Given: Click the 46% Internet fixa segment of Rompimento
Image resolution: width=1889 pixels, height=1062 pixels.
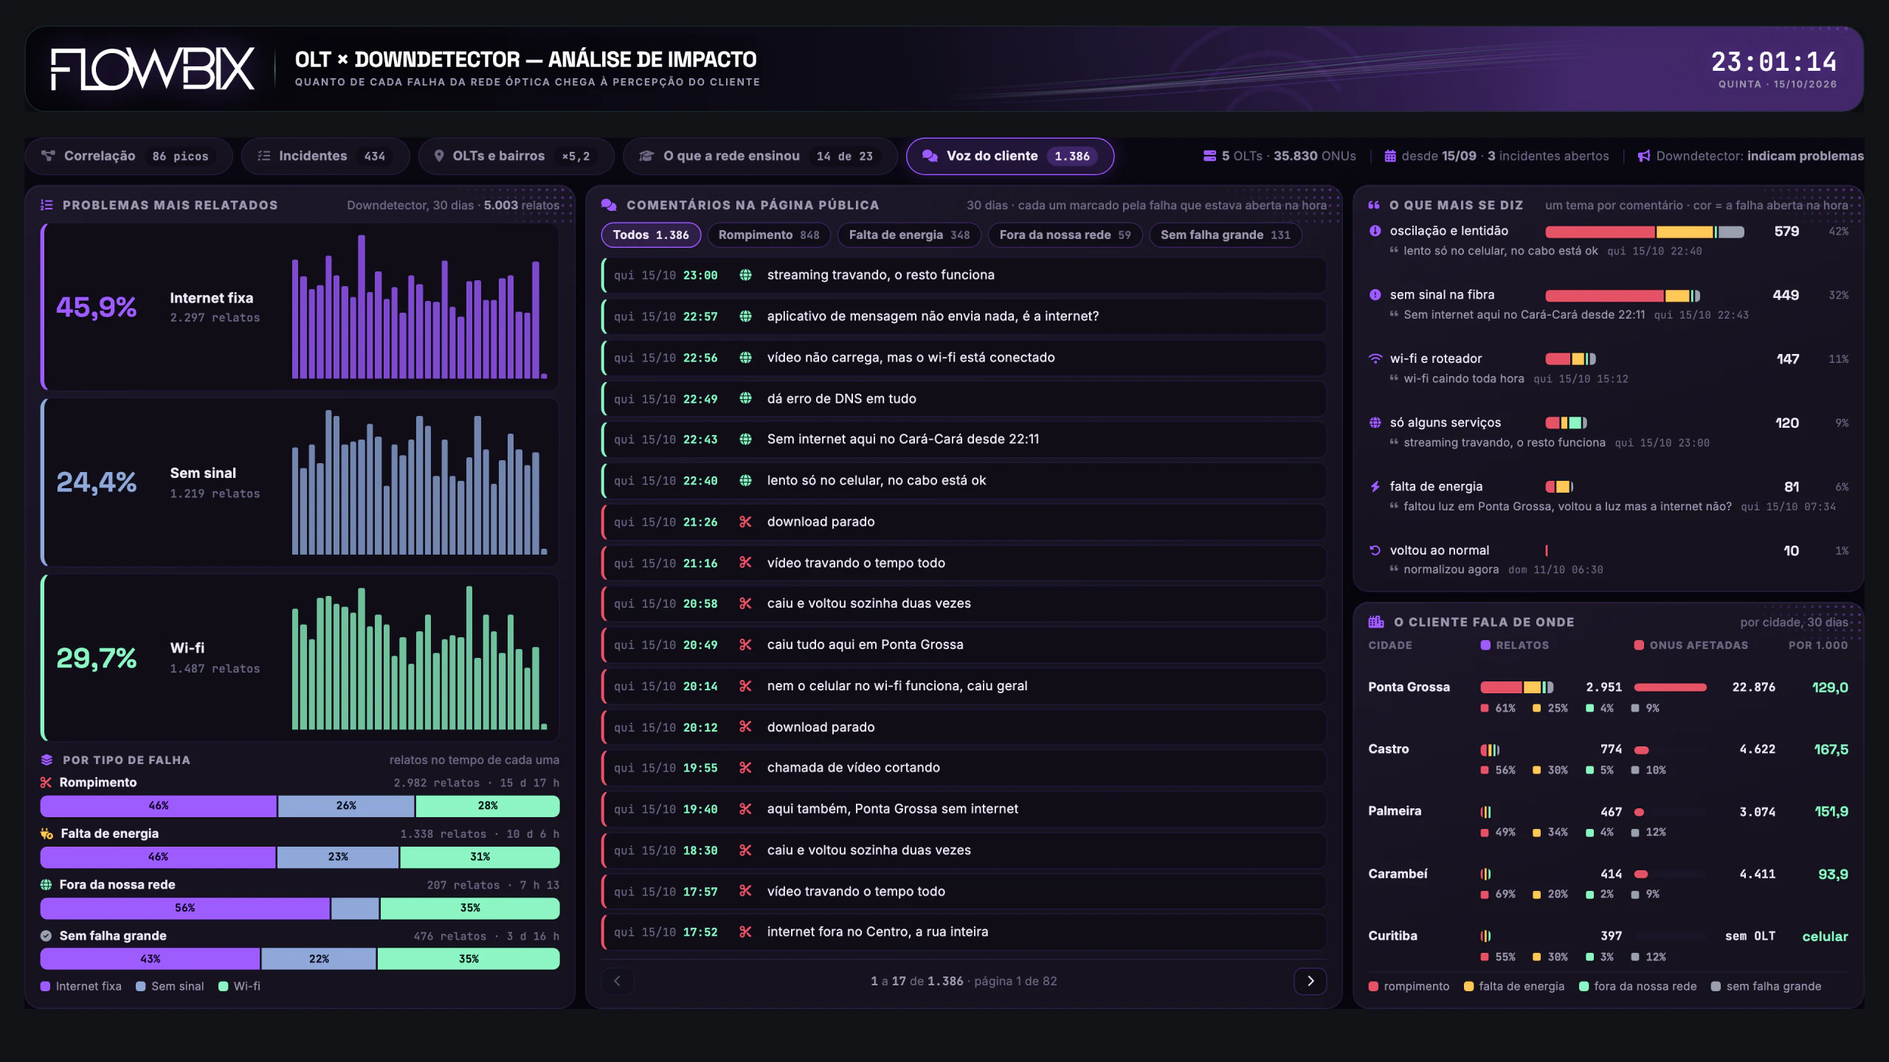Looking at the screenshot, I should 159,806.
